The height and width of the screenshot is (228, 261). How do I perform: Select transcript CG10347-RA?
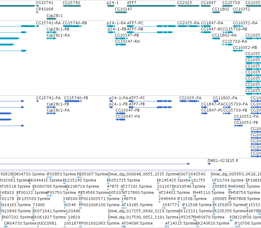click(x=120, y=45)
